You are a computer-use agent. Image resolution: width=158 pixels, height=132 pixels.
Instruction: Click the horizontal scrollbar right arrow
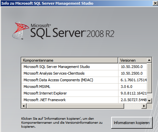pos(144,106)
